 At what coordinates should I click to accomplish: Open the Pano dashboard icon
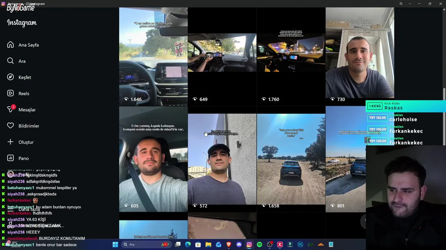[10, 158]
